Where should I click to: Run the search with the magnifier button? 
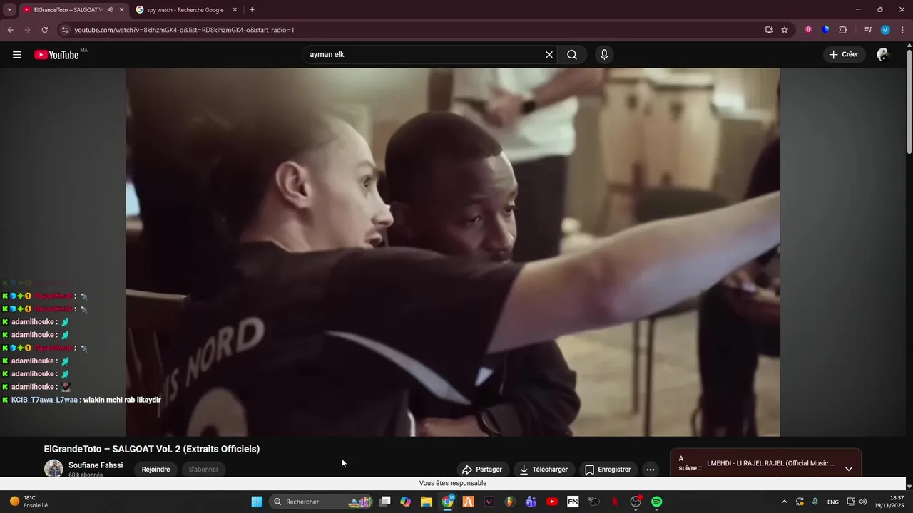tap(572, 55)
